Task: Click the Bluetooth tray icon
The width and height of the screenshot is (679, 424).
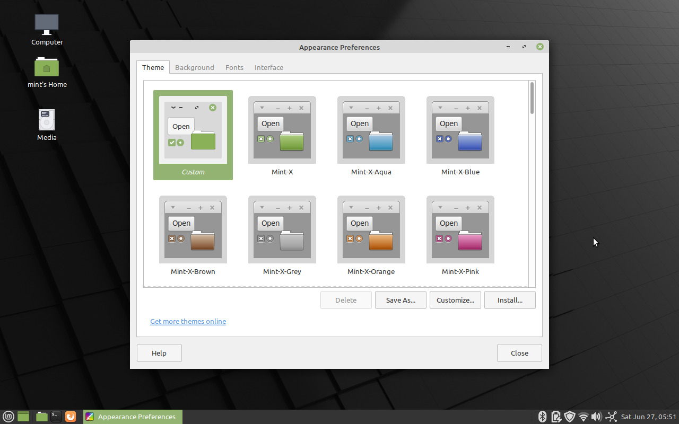Action: coord(542,417)
